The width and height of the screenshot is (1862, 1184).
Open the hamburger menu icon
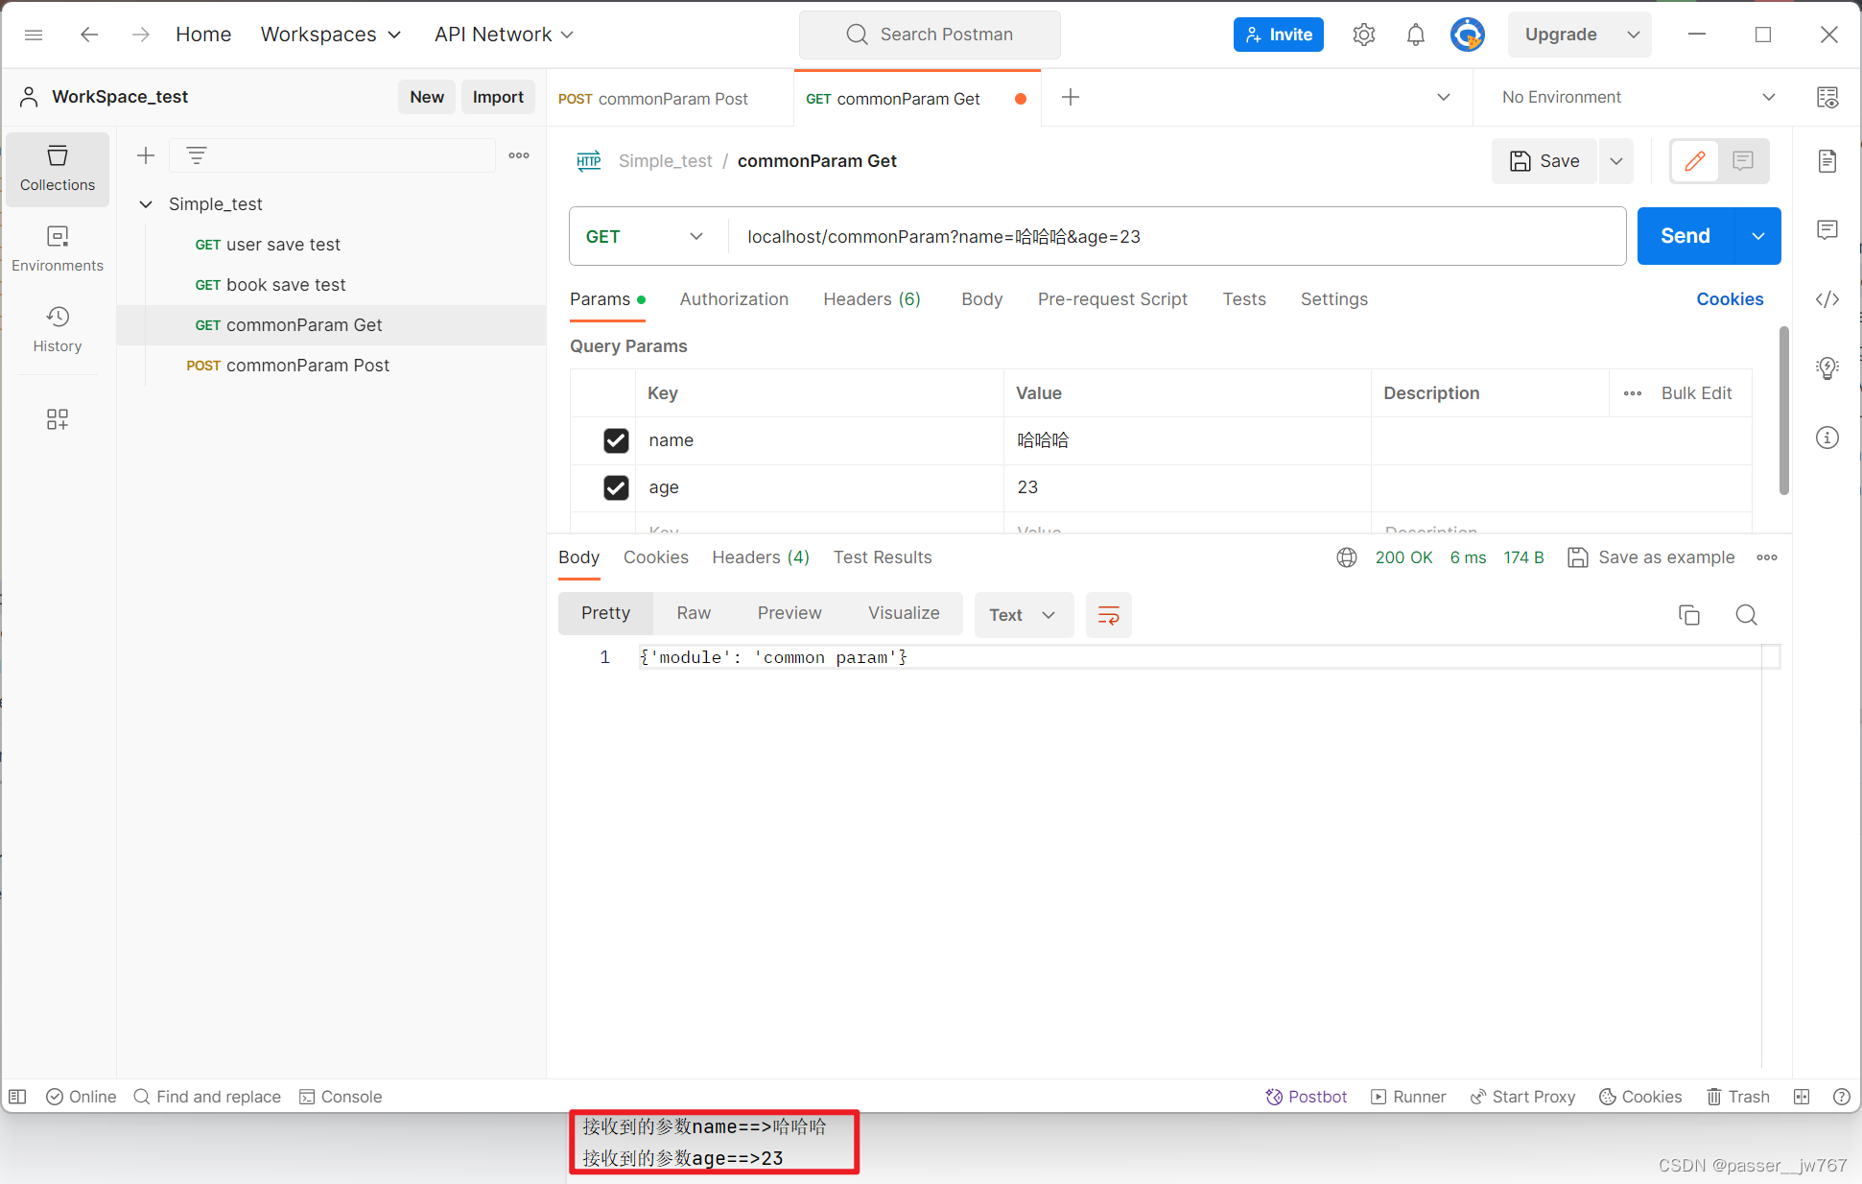(34, 35)
